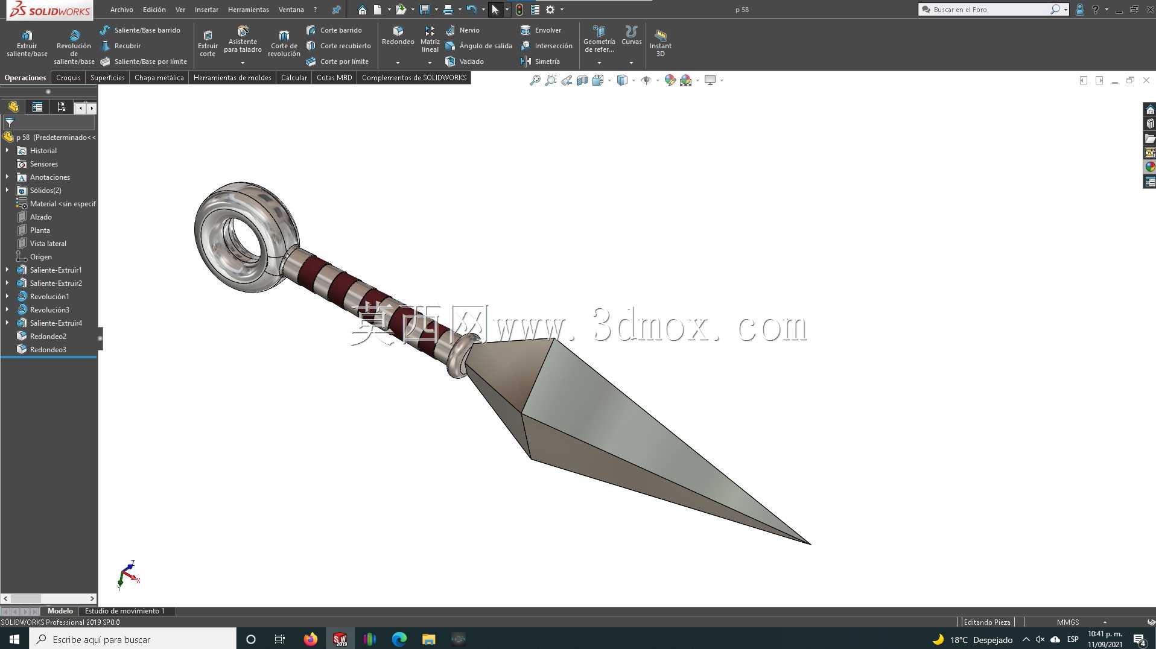
Task: Open the units MMGS dropdown arrow
Action: point(1105,622)
